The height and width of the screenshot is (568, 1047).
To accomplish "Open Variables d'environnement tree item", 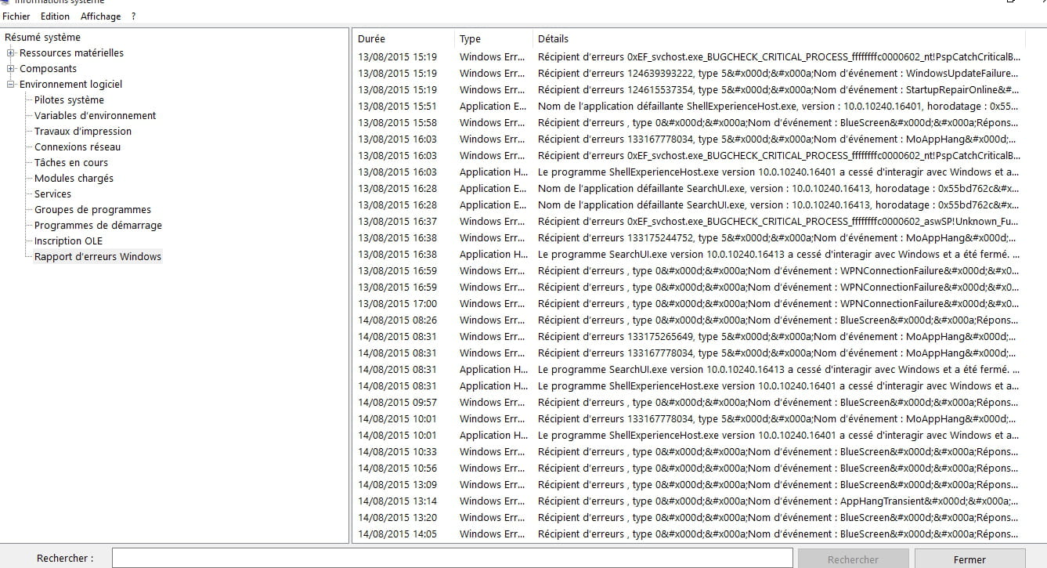I will coord(95,116).
